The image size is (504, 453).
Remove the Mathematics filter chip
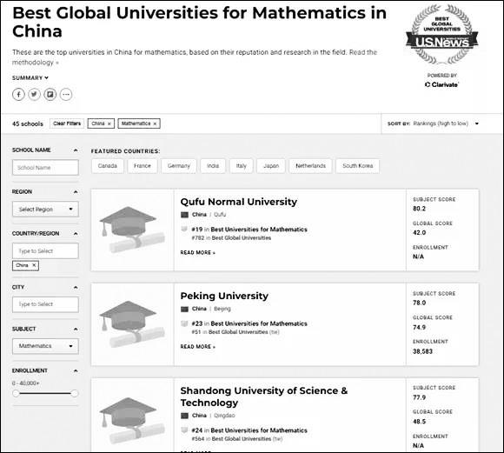pyautogui.click(x=155, y=123)
